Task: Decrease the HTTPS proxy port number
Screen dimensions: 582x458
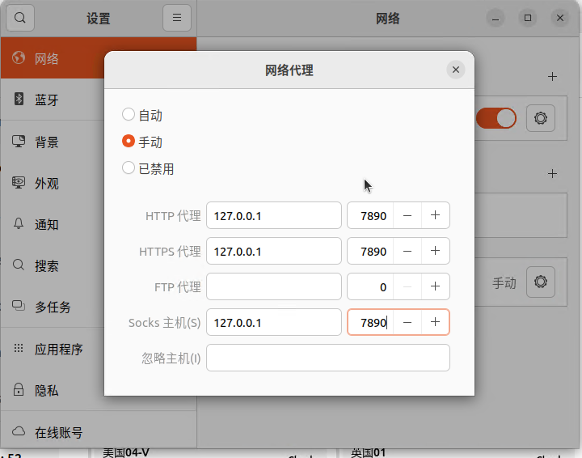Action: tap(407, 251)
